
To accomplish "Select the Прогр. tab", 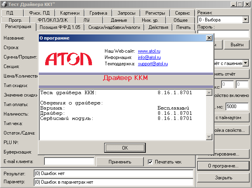I will pos(15,20).
